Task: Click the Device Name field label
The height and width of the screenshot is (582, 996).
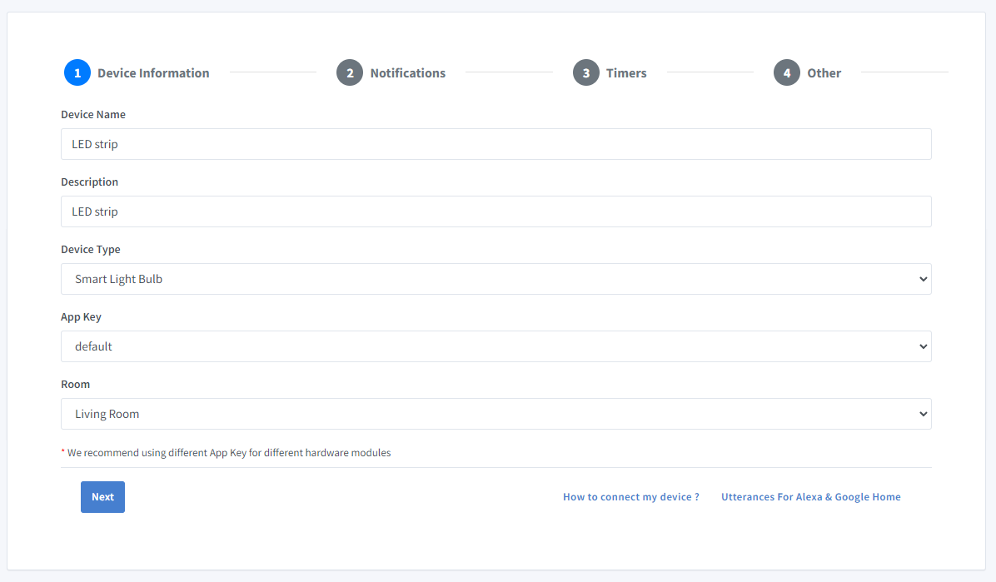Action: [93, 114]
